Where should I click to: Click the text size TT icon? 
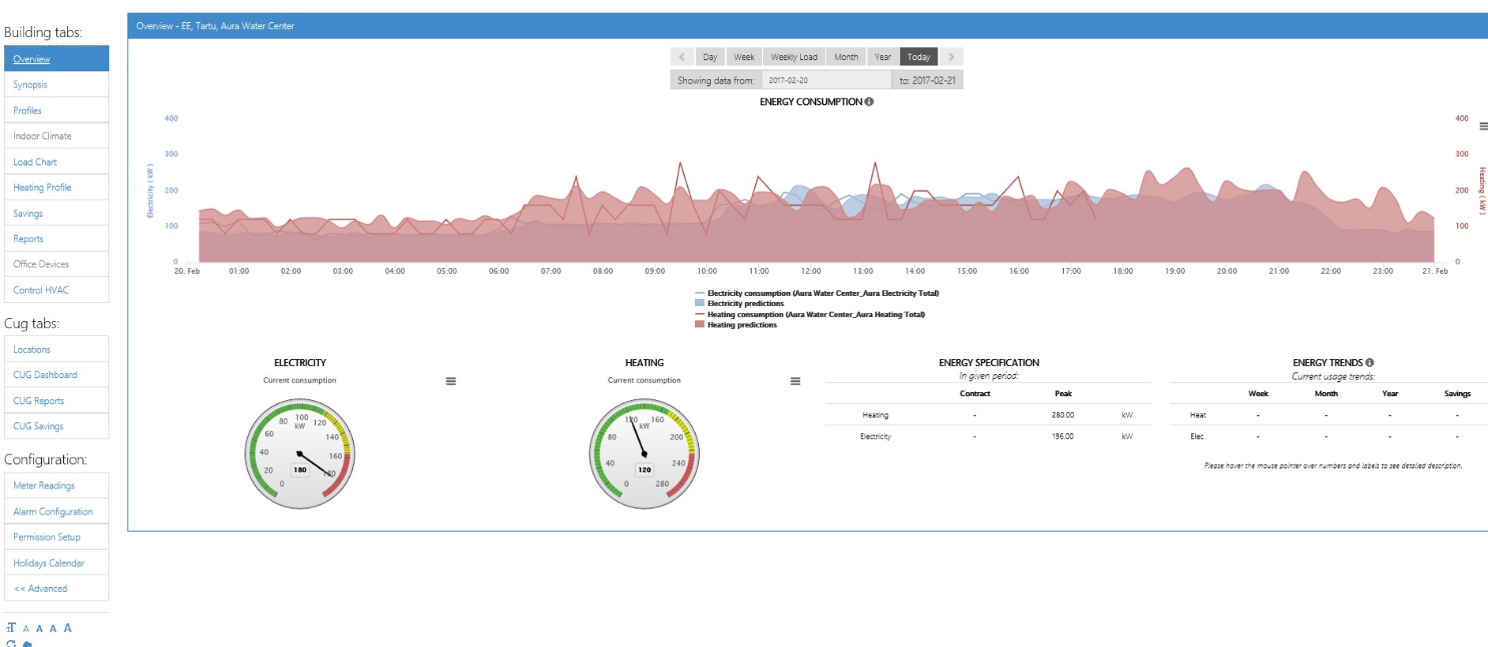pyautogui.click(x=11, y=628)
